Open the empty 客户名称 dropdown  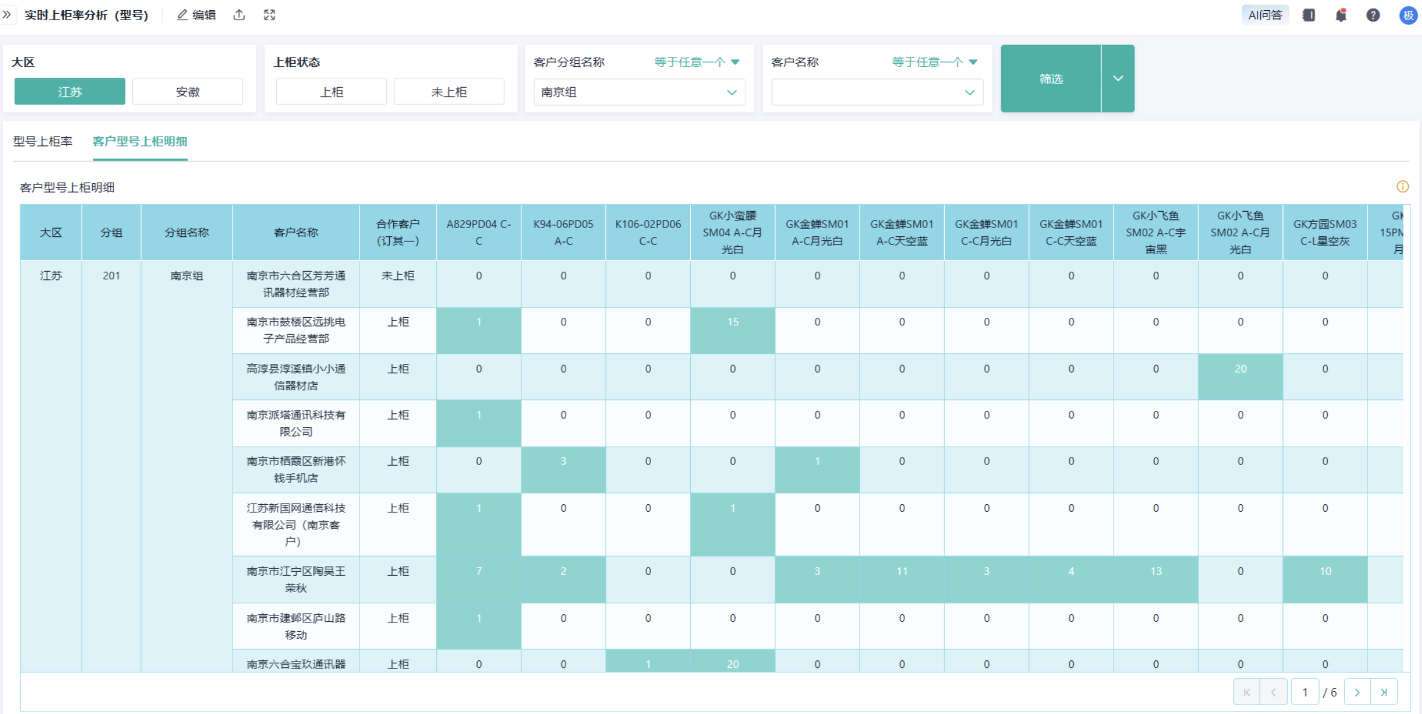(877, 92)
